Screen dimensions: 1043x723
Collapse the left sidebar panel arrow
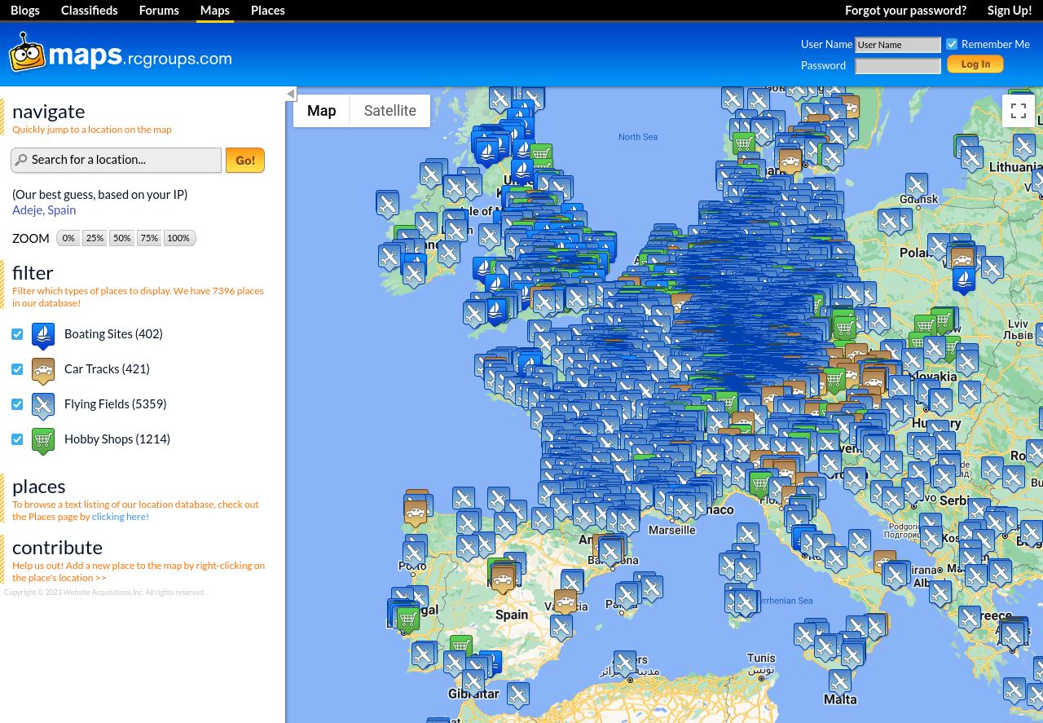[291, 94]
